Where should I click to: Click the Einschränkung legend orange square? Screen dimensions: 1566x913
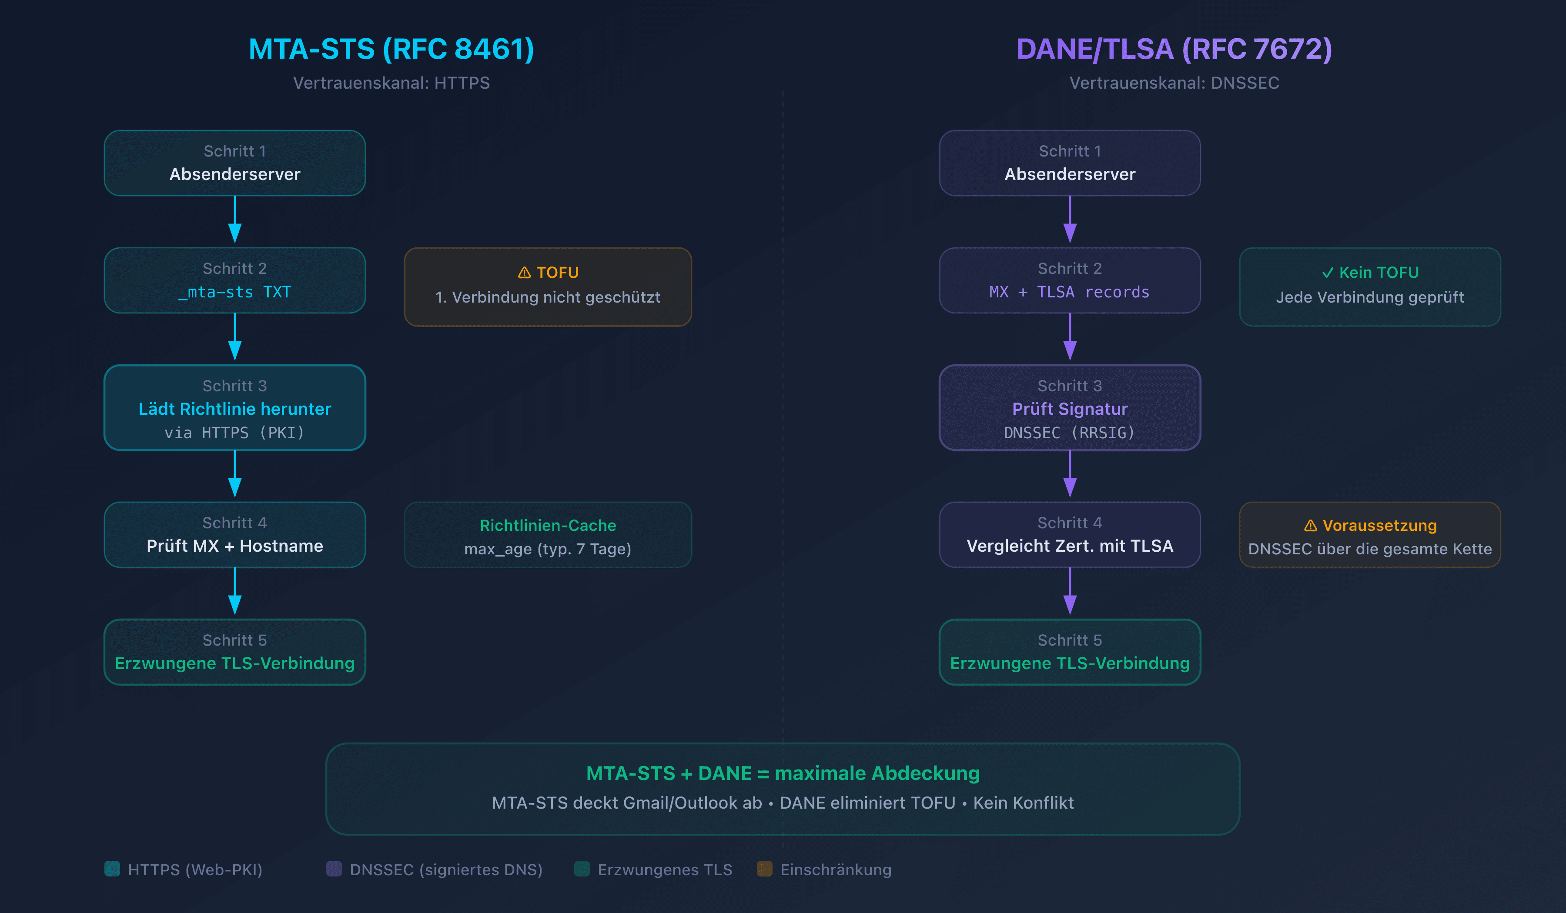coord(764,869)
